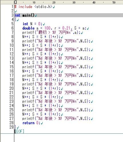123x142 pixels.
Task: Select line 3 via its line number
Action: [12, 15]
